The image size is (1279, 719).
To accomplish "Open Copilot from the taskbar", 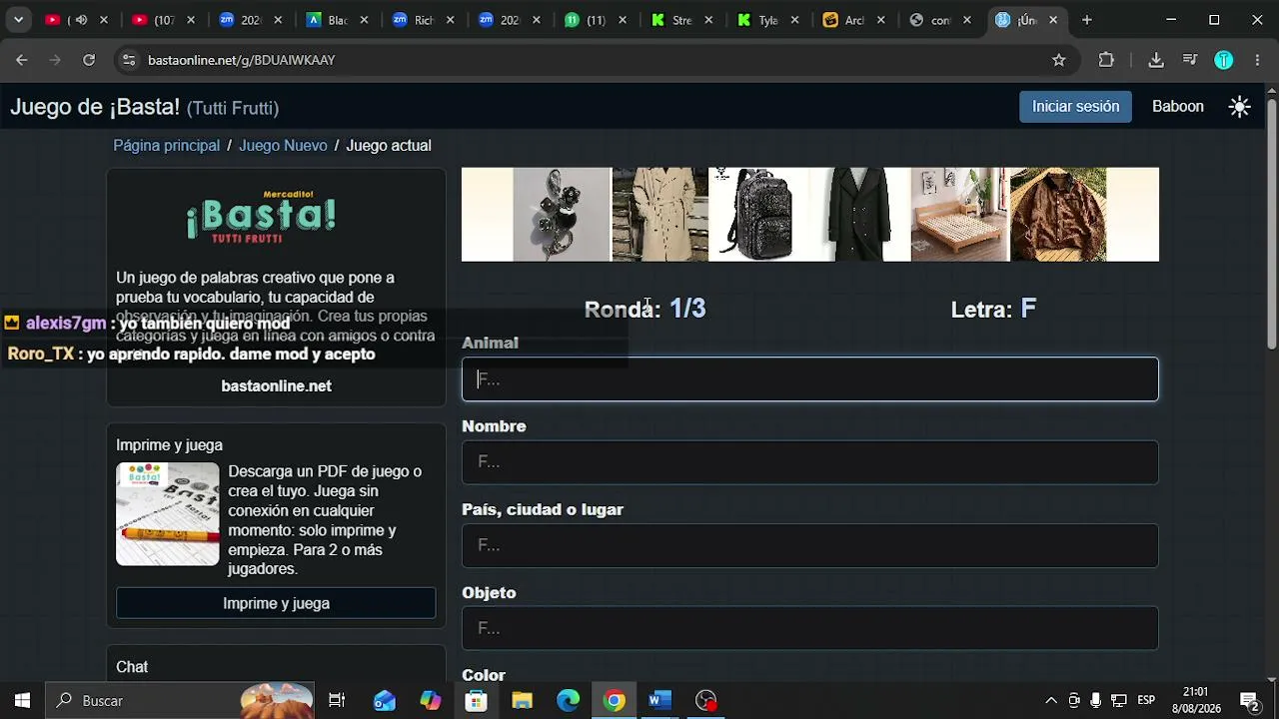I will click(431, 700).
